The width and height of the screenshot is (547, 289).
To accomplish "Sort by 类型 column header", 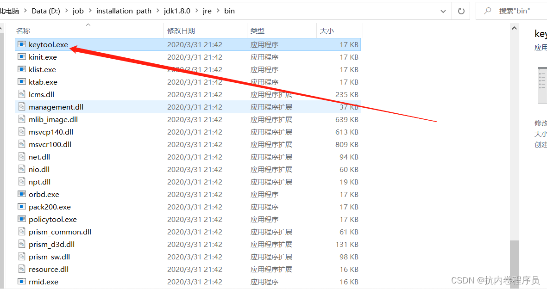I will (258, 31).
